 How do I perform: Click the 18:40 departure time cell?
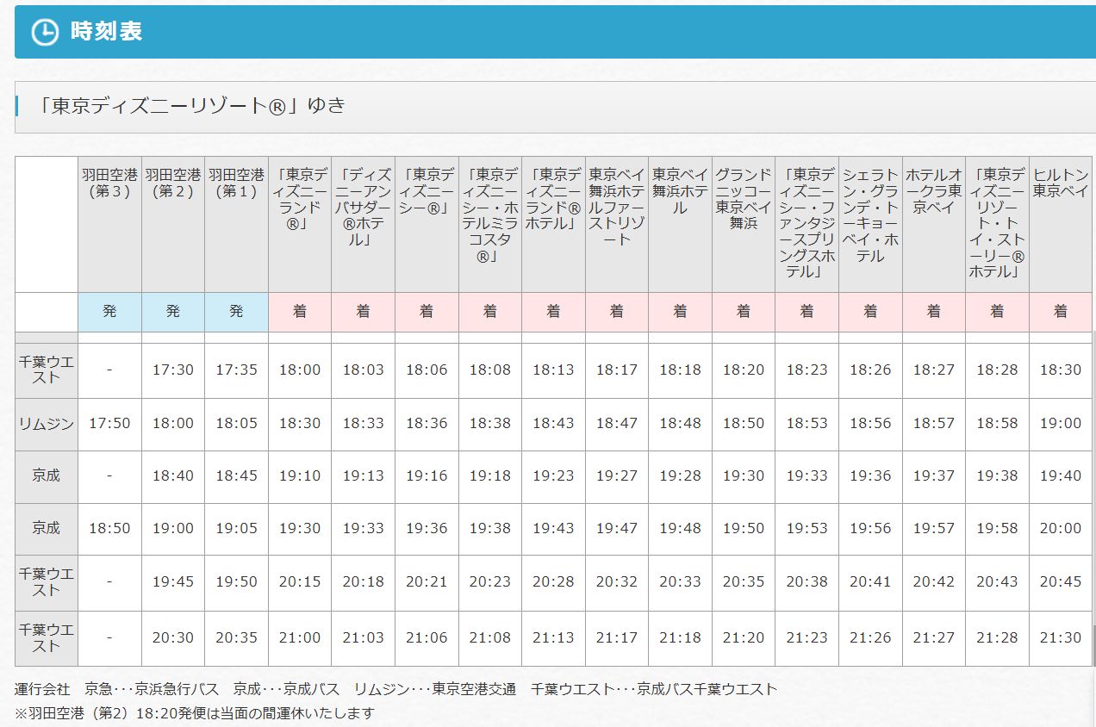173,476
